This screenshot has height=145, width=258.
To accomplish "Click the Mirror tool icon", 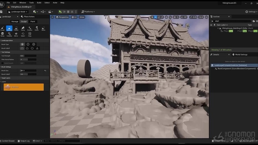I will pyautogui.click(x=16, y=34).
